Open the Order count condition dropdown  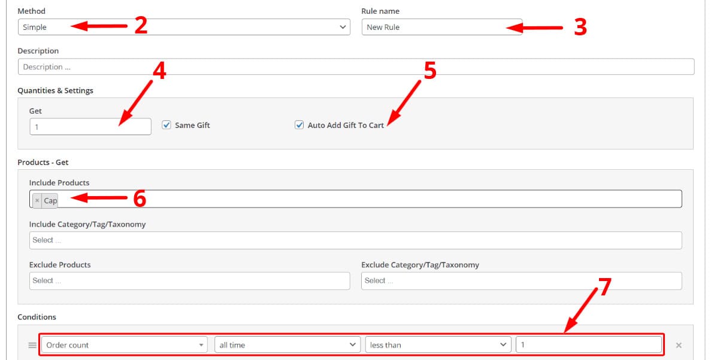pos(124,345)
